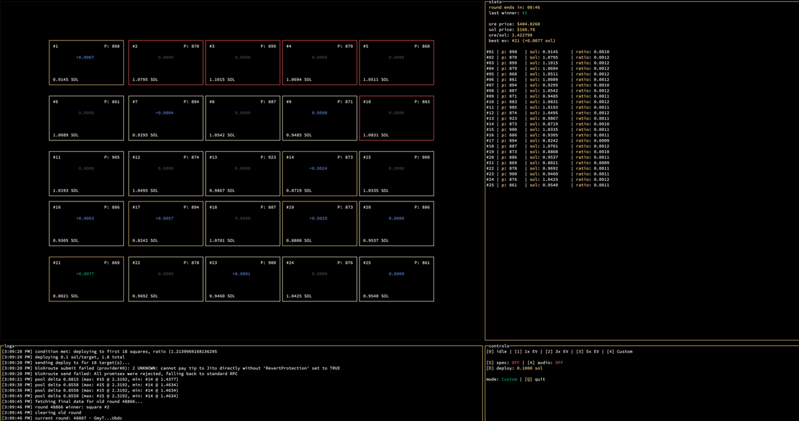Select the [1] 1x EV mode

pyautogui.click(x=527, y=351)
